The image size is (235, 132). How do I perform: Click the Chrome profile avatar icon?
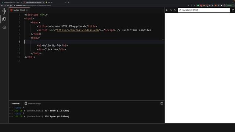point(224,5)
